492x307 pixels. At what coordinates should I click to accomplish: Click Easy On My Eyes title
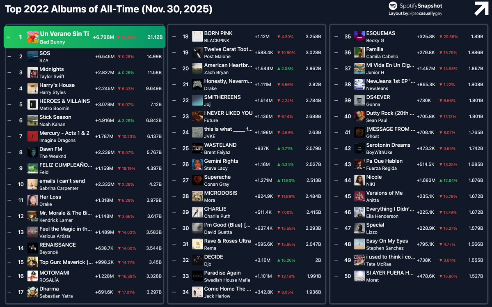point(387,241)
